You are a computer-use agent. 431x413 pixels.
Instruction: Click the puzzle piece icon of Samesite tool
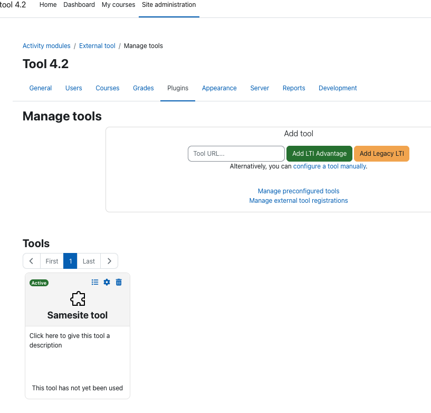coord(78,298)
